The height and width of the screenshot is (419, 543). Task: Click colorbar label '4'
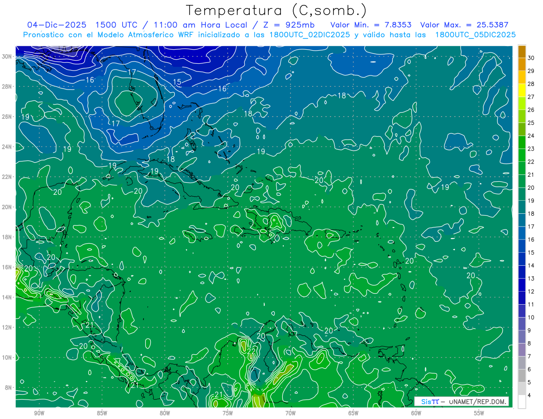(529, 395)
